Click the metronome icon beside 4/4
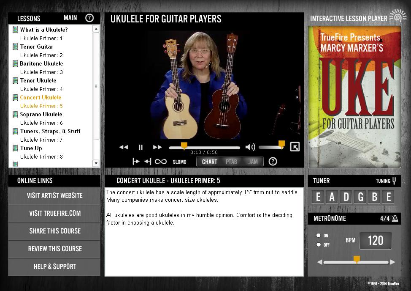 [395, 219]
